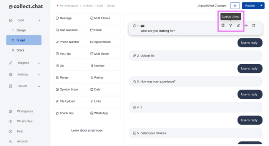Screen dimensions: 269x146
Task: Click the Build pencil icon in sidebar
Action: pyautogui.click(x=11, y=20)
